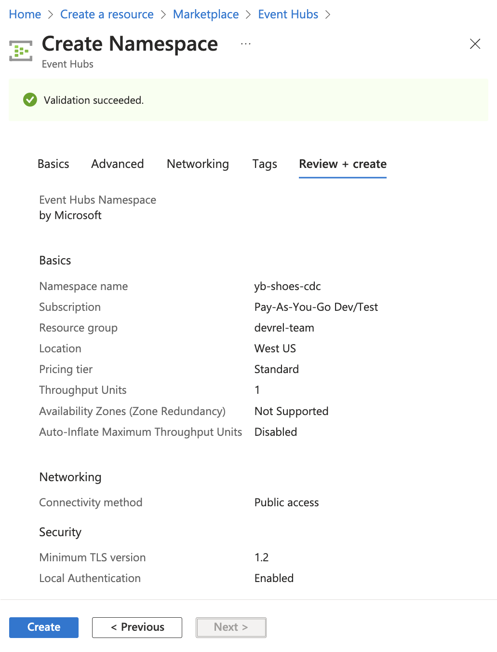Image resolution: width=497 pixels, height=652 pixels.
Task: Navigate to Home via the breadcrumb link
Action: click(x=25, y=14)
